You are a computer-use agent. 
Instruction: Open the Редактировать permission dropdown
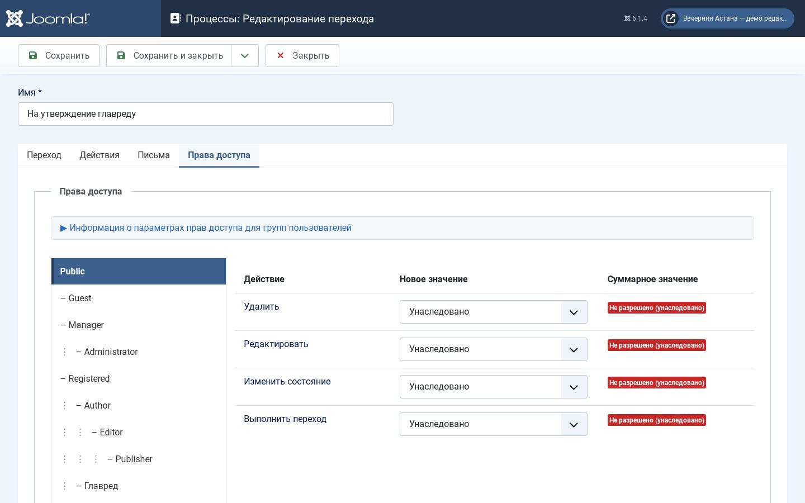click(493, 349)
